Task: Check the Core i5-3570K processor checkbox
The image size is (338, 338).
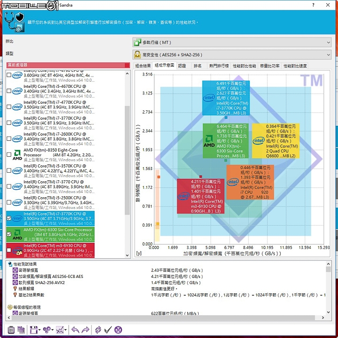Action: point(9,171)
